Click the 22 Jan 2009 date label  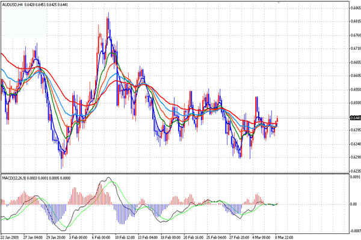(x=12, y=236)
